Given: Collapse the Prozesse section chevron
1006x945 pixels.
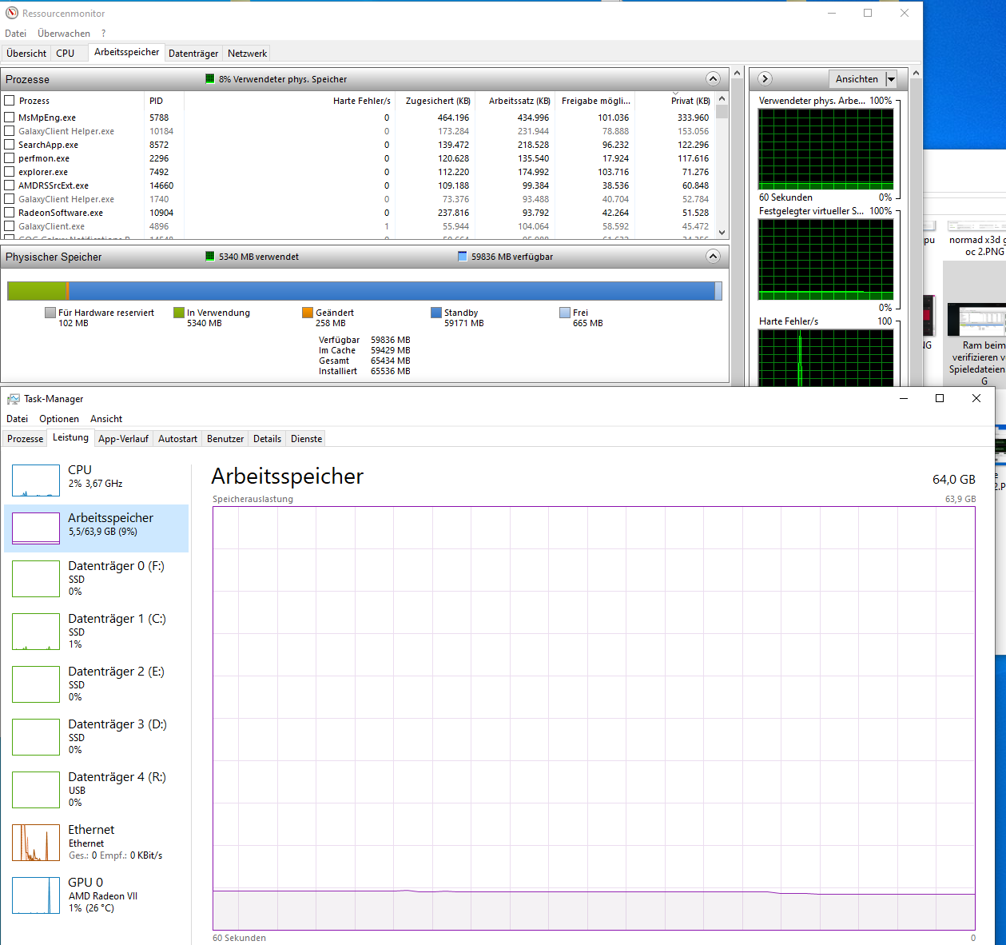Looking at the screenshot, I should point(714,78).
